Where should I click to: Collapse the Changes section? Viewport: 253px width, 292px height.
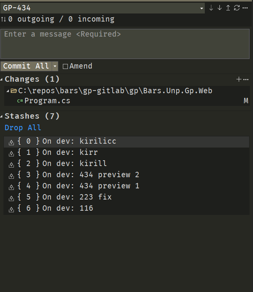[x=2, y=79]
